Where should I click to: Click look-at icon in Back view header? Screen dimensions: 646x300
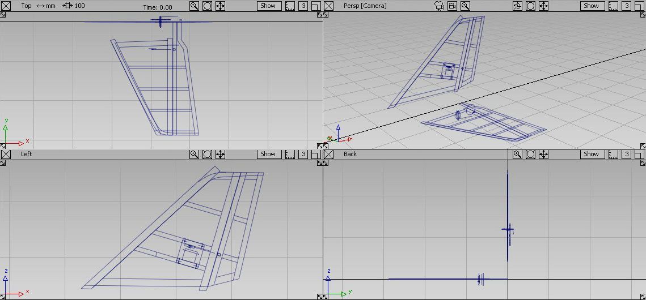pos(530,154)
